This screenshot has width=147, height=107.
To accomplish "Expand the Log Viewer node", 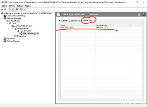I will tap(2, 39).
